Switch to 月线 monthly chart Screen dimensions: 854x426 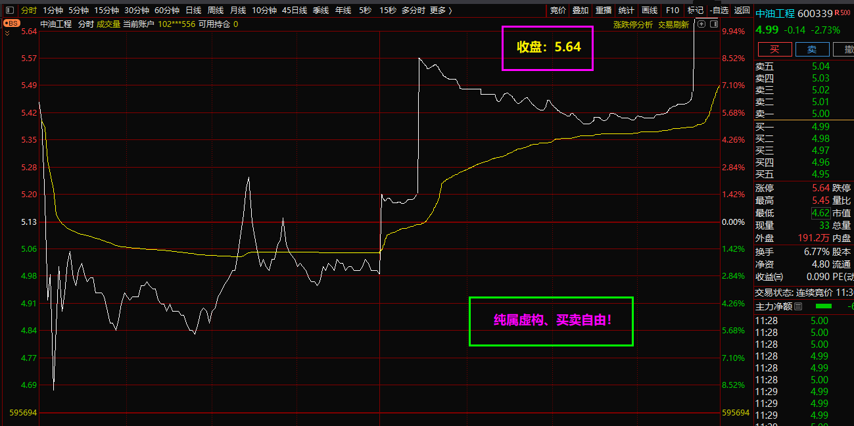(238, 11)
